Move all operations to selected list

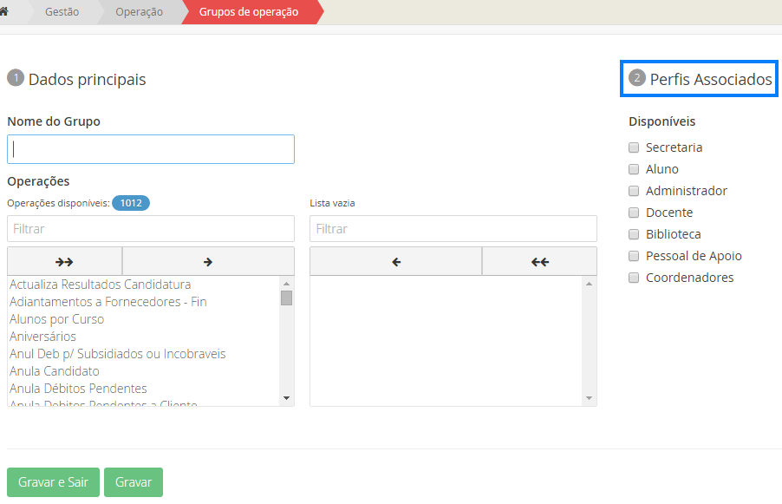[64, 261]
